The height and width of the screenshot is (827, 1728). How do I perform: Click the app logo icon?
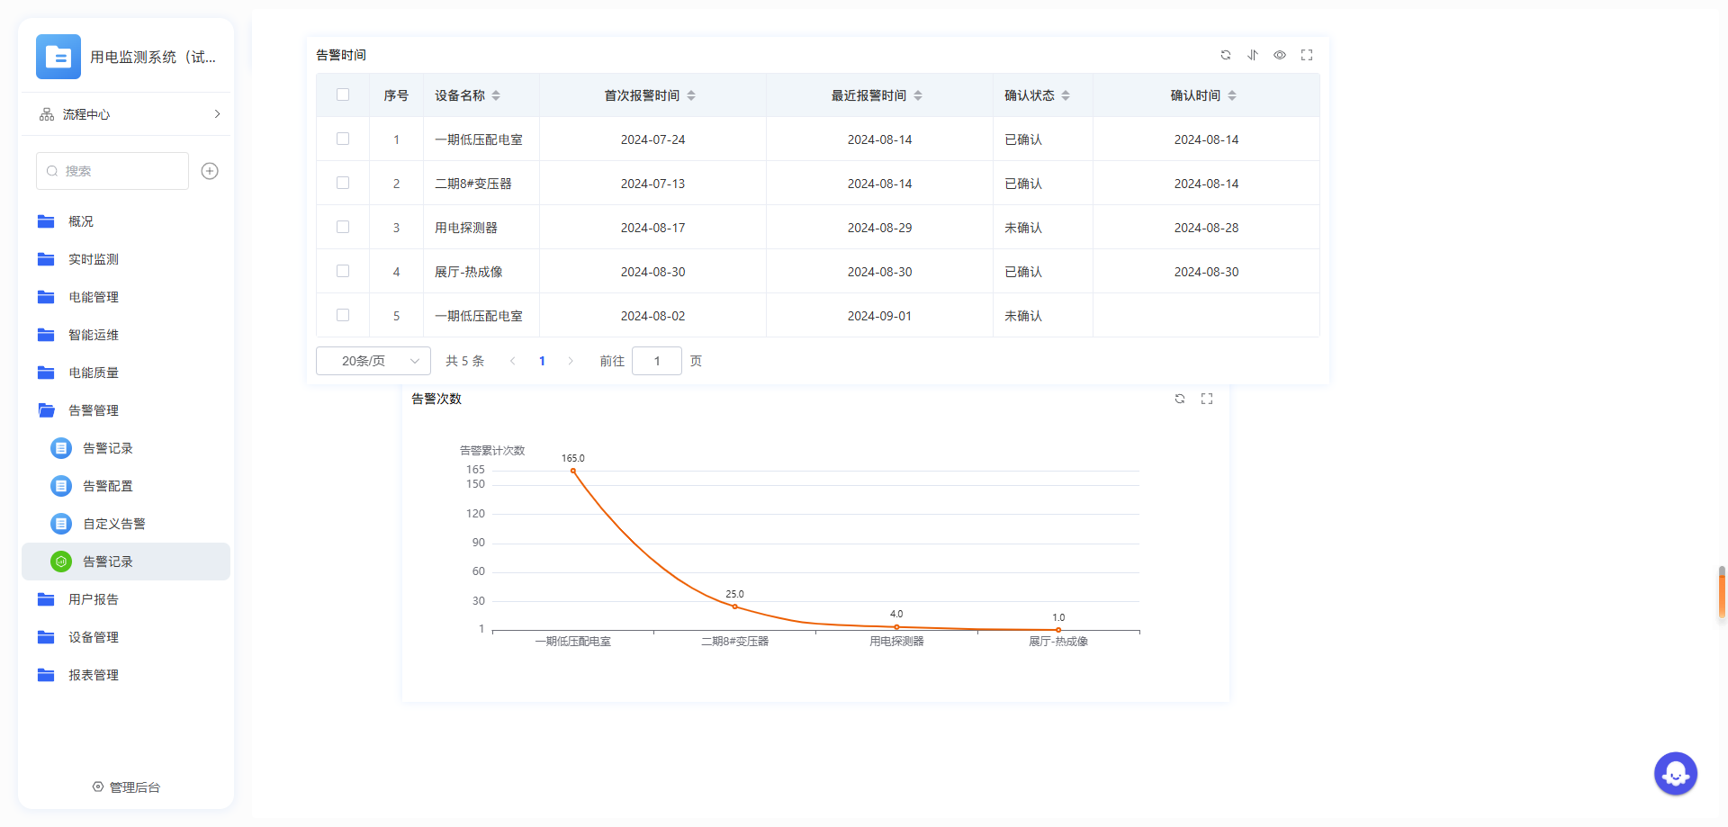pyautogui.click(x=58, y=57)
